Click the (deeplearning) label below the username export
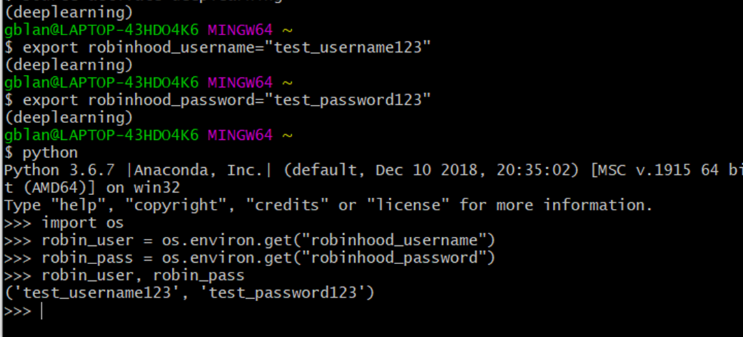The width and height of the screenshot is (743, 337). click(x=68, y=65)
